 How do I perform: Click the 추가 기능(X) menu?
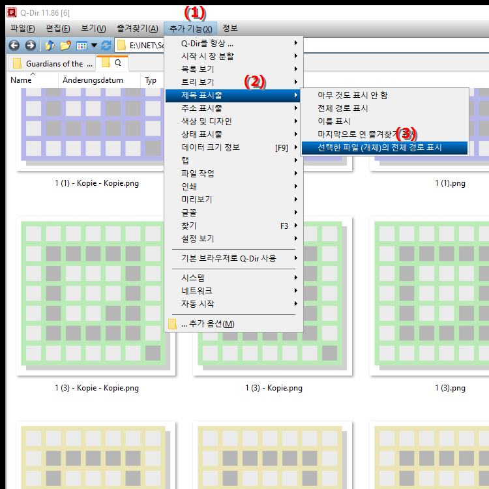tap(190, 29)
